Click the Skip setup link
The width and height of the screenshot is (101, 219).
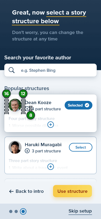(80, 211)
